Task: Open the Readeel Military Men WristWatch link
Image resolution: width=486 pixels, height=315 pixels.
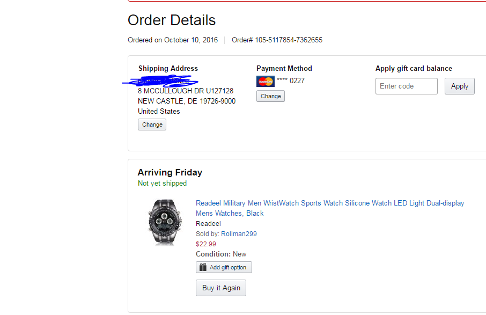Action: [329, 203]
